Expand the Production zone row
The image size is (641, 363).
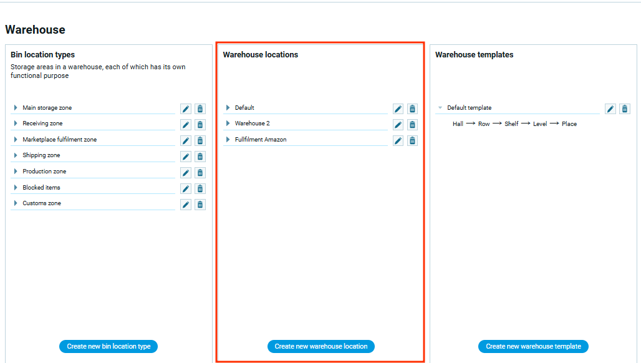coord(16,172)
